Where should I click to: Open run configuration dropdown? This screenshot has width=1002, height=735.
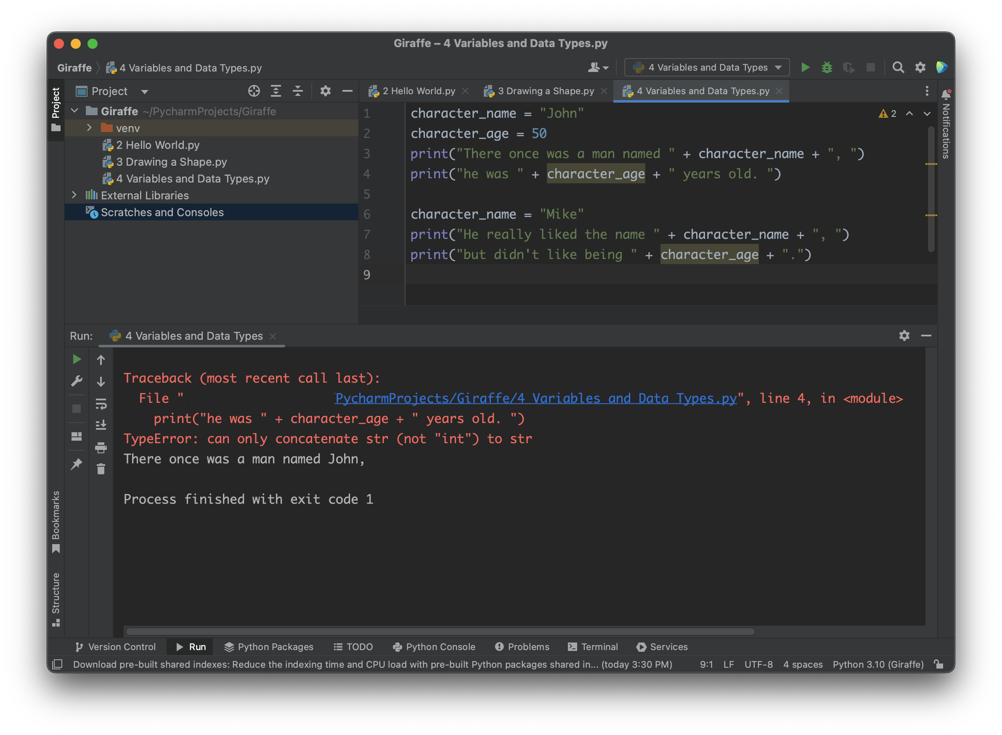(706, 68)
